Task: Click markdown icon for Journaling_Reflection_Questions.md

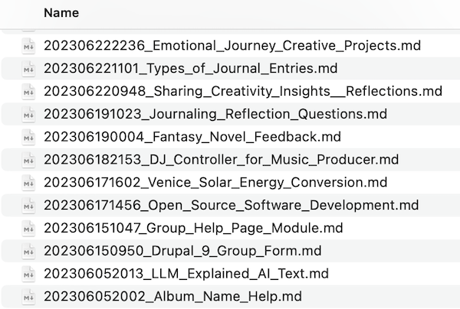Action: (29, 115)
